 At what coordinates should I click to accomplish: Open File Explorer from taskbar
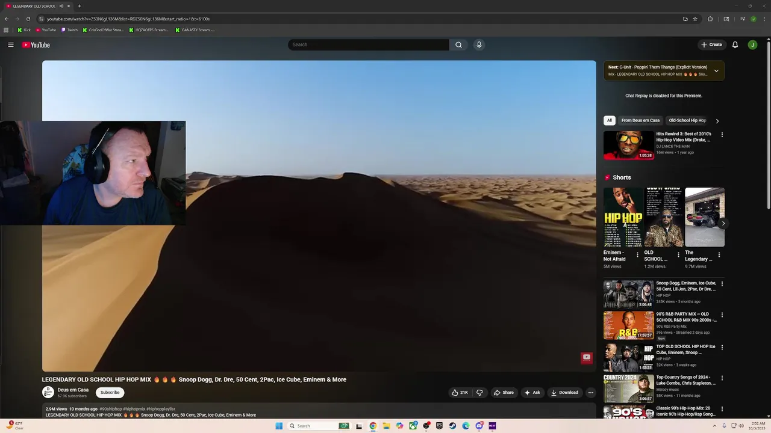pyautogui.click(x=386, y=426)
